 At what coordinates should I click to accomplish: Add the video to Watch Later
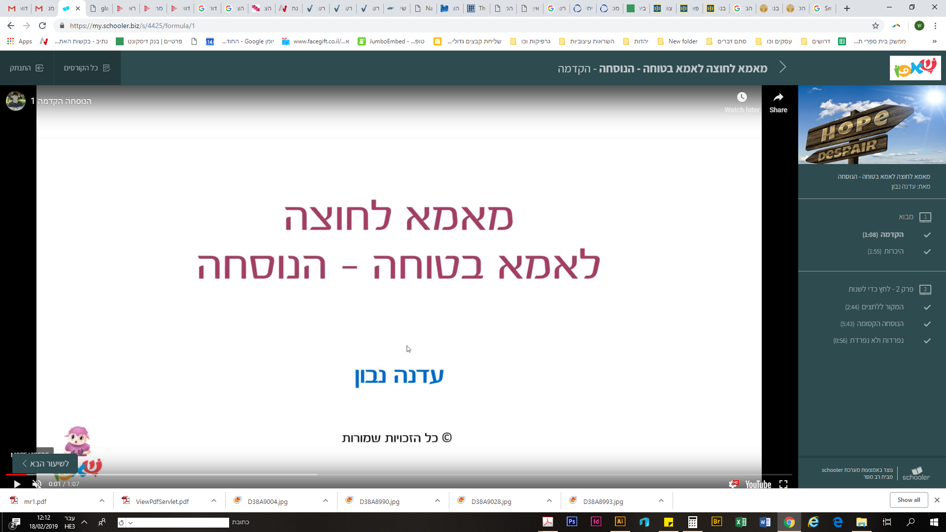click(742, 97)
